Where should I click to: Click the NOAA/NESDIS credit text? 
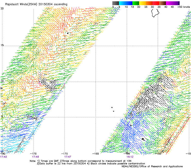point(152,166)
